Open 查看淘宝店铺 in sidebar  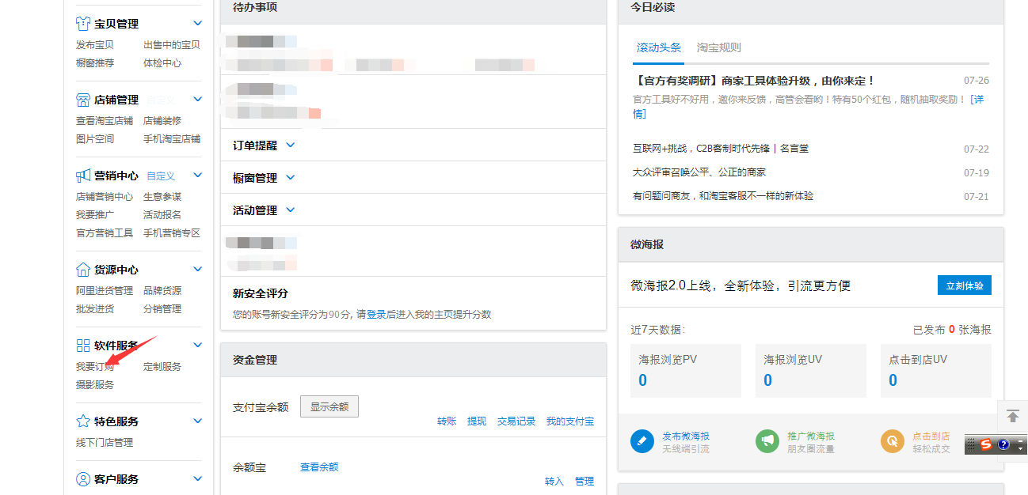pos(105,121)
